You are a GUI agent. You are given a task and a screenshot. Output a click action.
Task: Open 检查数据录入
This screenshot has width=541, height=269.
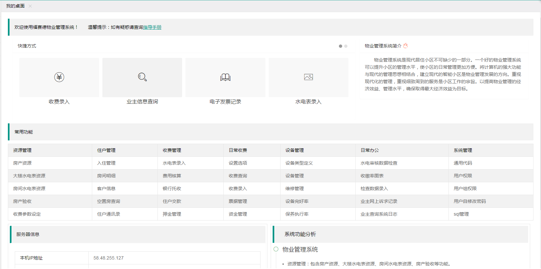[374, 188]
